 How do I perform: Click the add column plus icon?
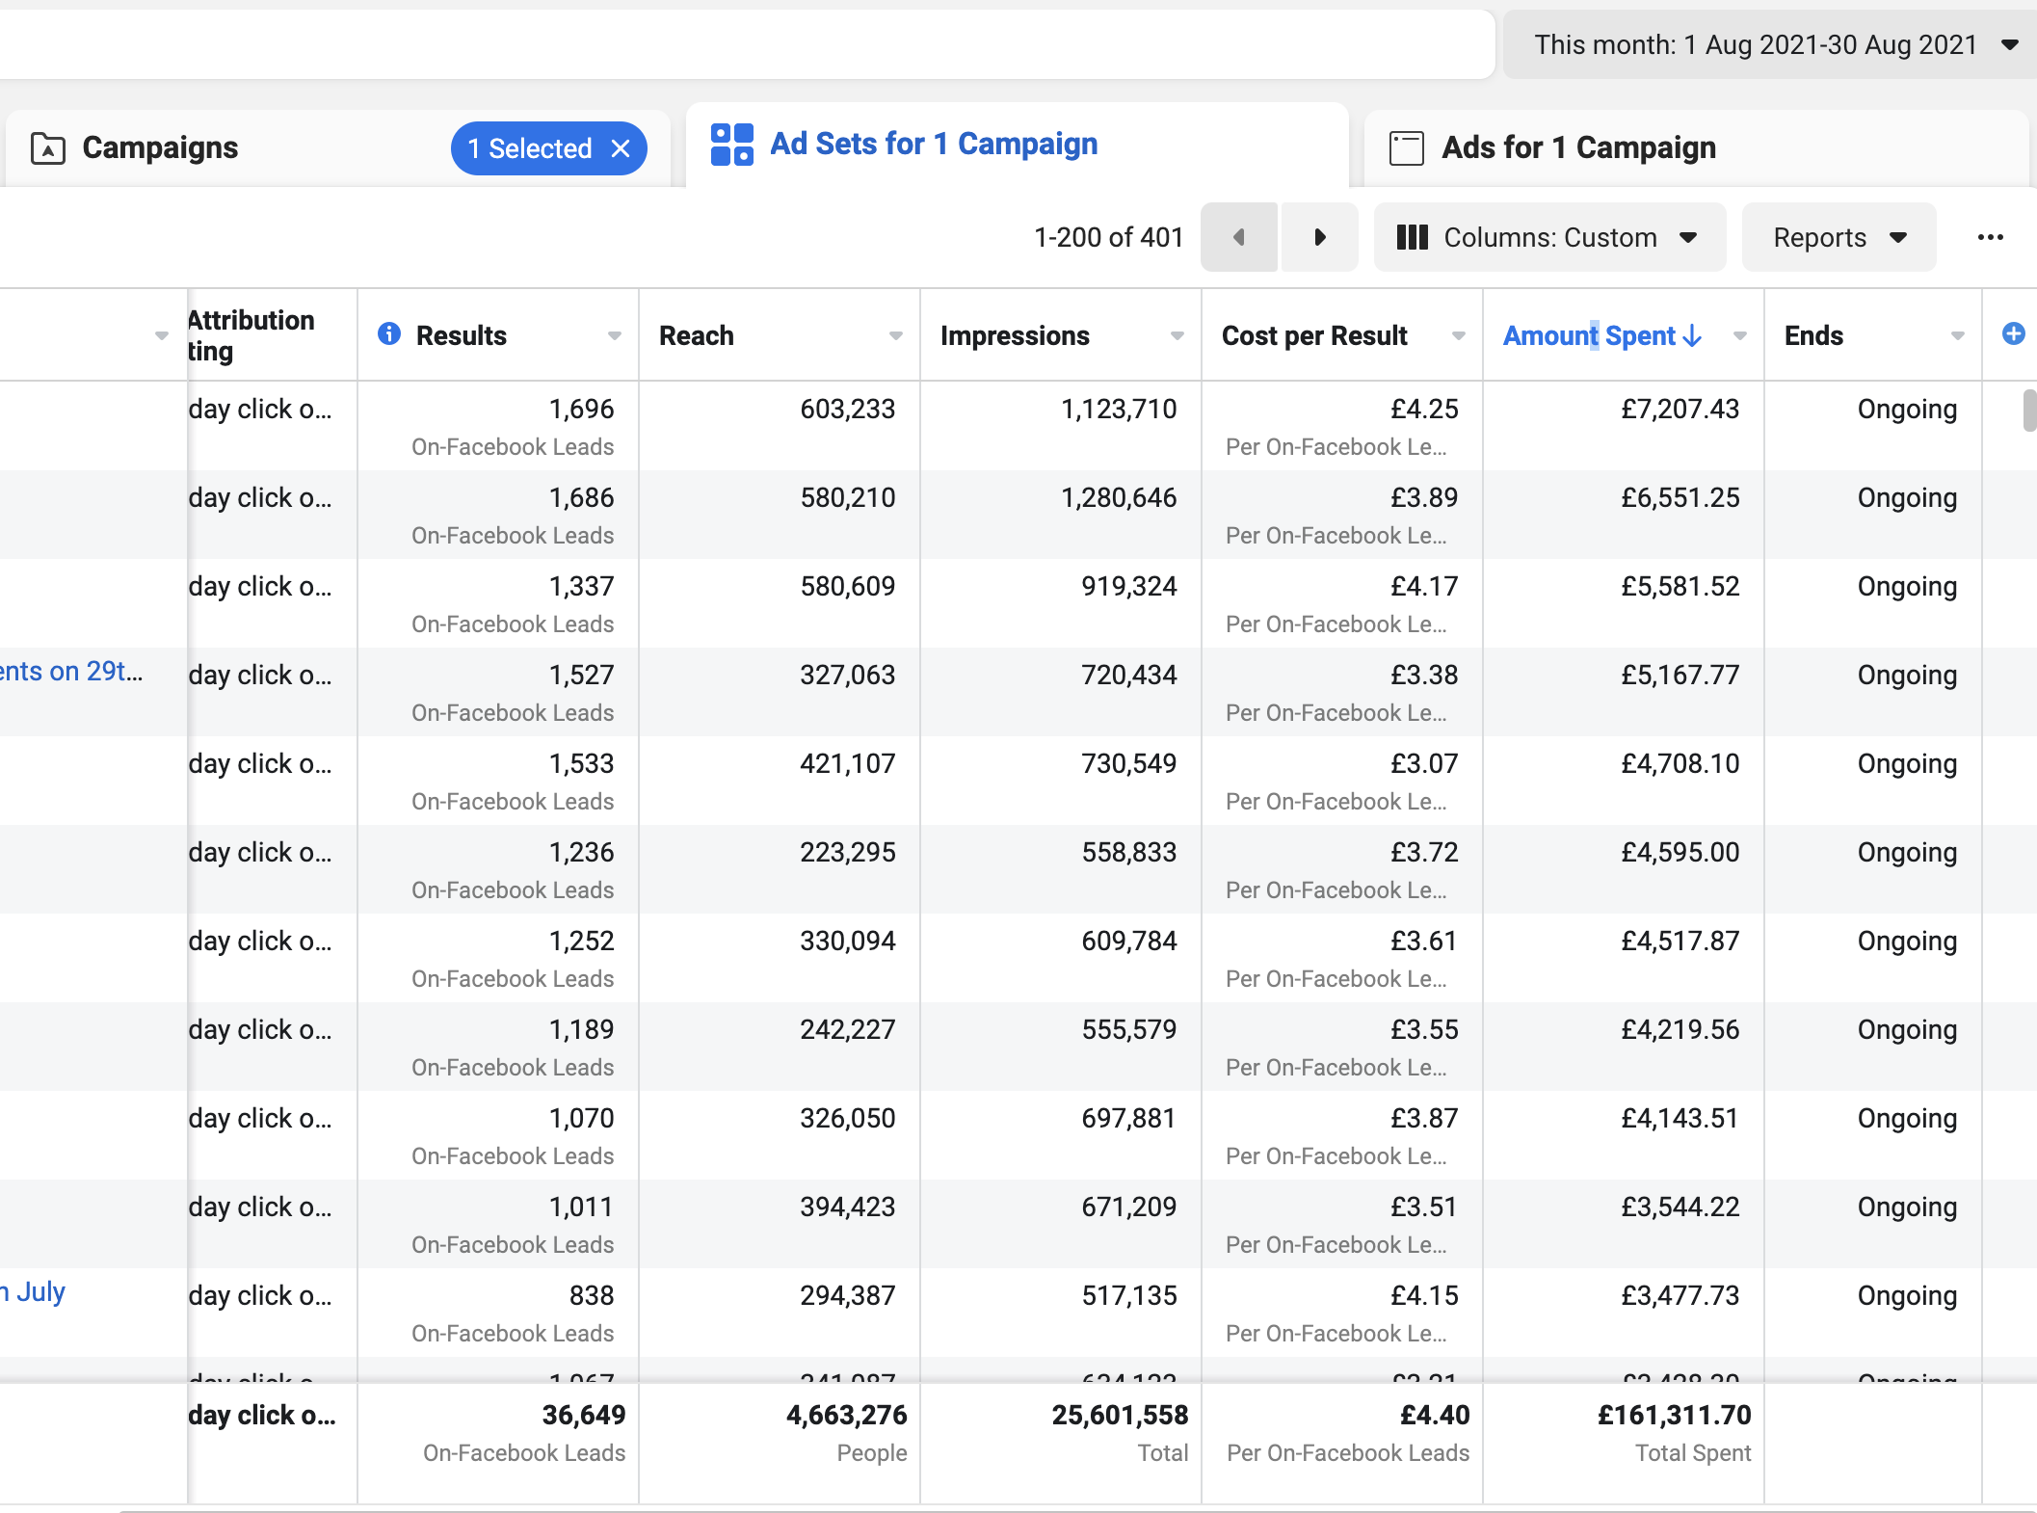tap(2013, 334)
